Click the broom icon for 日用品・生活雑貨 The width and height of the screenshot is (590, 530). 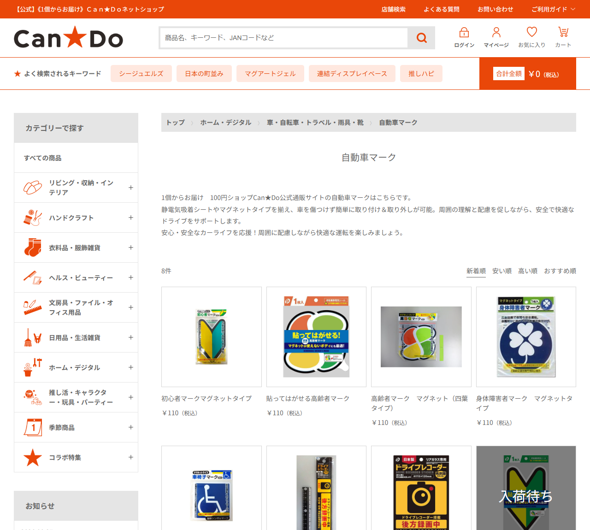point(33,337)
